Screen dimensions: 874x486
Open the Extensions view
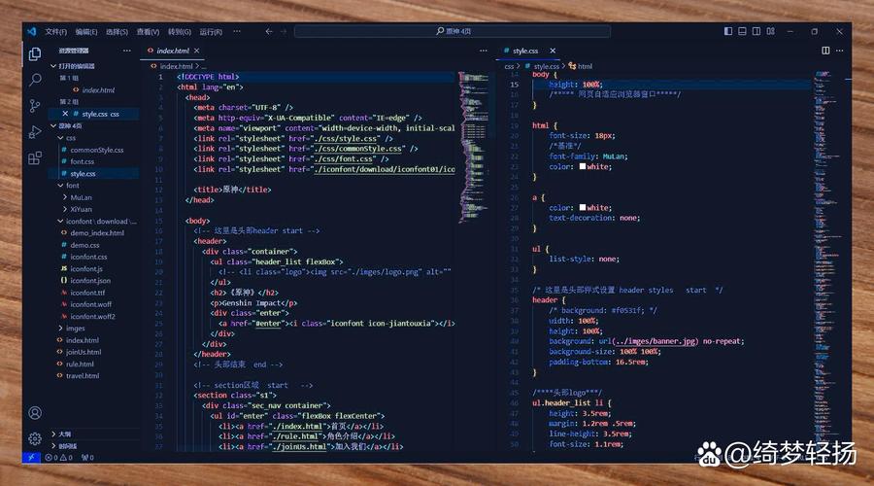[35, 156]
